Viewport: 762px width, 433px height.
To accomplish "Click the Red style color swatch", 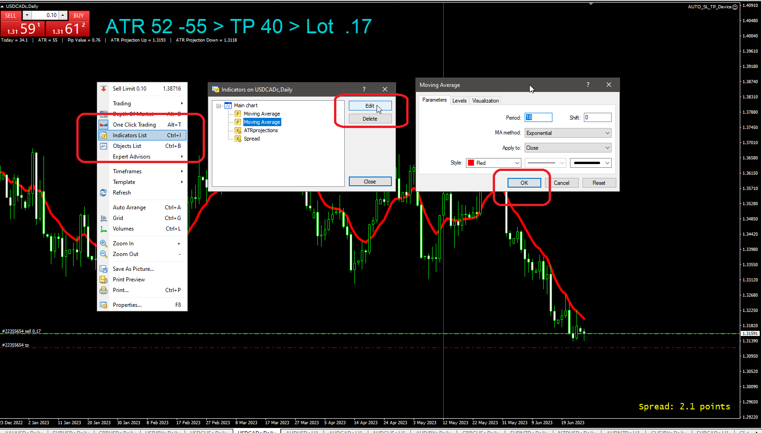I will [x=471, y=163].
